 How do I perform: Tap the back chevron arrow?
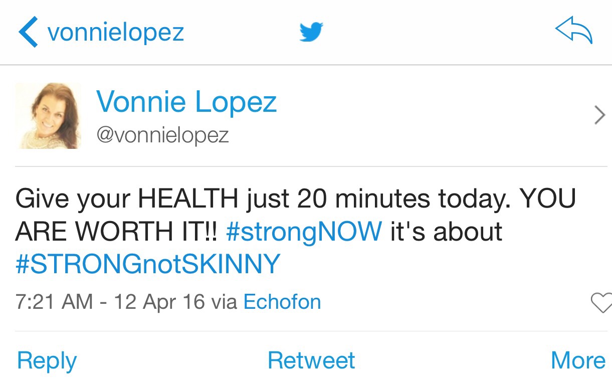pyautogui.click(x=28, y=33)
